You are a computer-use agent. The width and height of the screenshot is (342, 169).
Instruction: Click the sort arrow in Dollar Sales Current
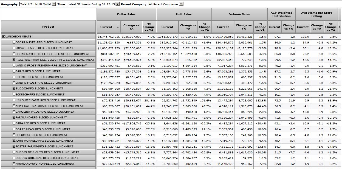[118, 27]
